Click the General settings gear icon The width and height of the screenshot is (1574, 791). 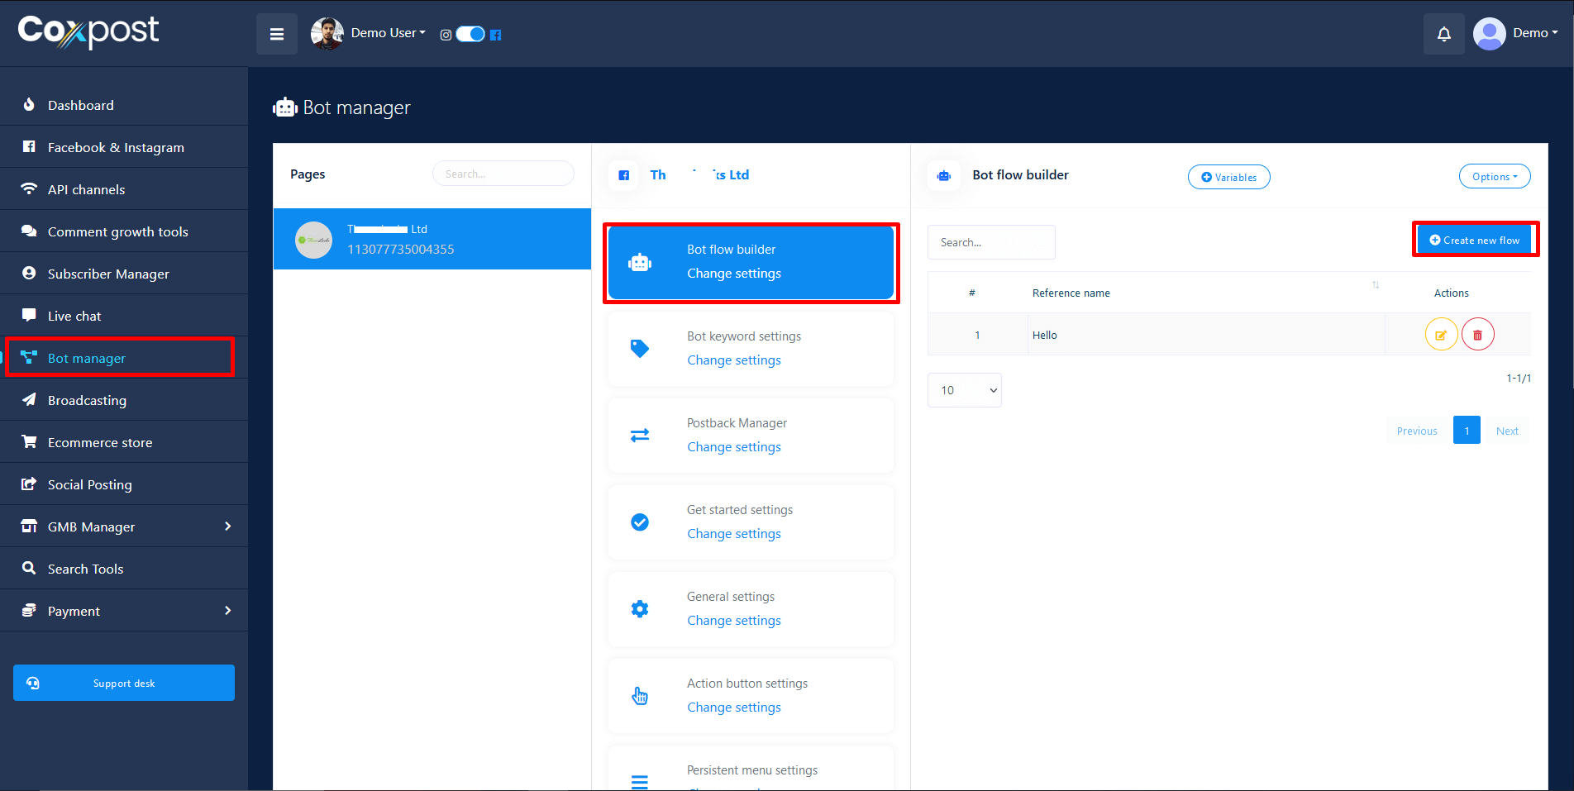click(x=640, y=609)
